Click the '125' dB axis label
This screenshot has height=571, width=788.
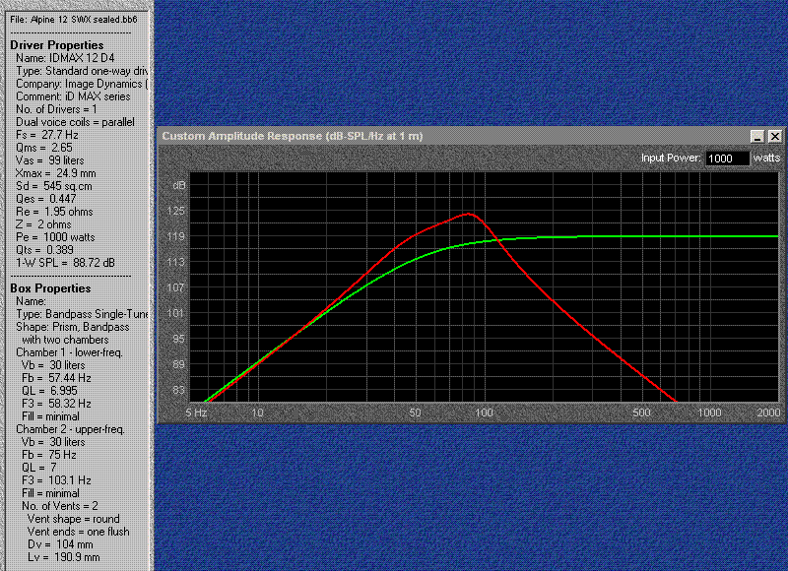click(x=176, y=211)
